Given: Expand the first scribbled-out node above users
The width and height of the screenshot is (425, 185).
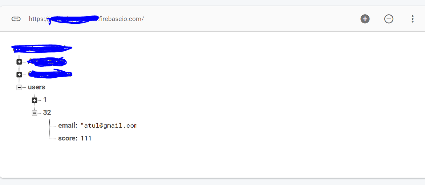Looking at the screenshot, I should 19,62.
